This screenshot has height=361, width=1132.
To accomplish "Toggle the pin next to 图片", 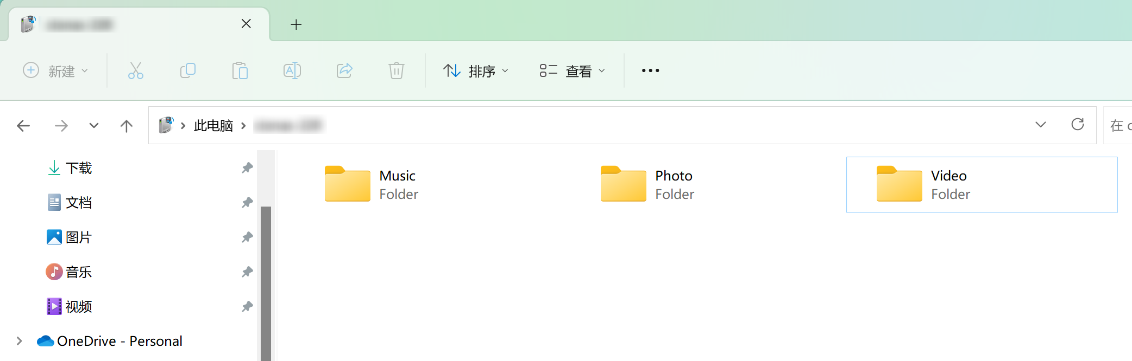I will coord(247,237).
